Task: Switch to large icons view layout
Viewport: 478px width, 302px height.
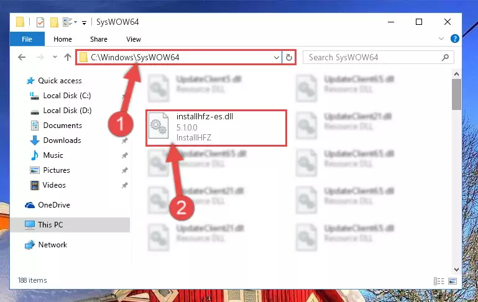Action: tap(453, 281)
